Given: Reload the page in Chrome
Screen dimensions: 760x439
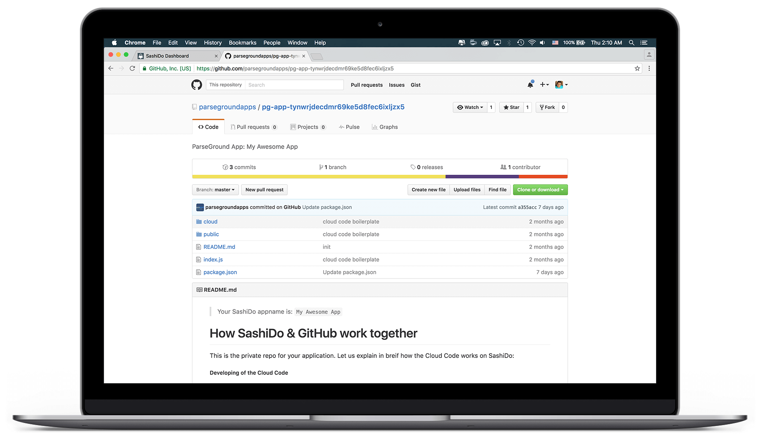Looking at the screenshot, I should click(133, 68).
